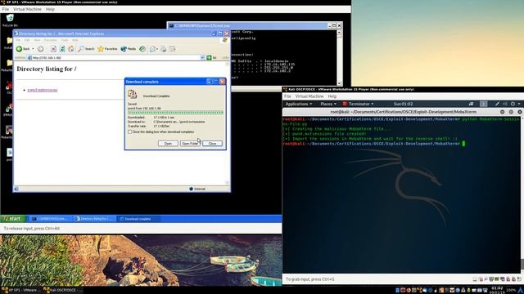Open Virtual Machine menu of Kali VMware window
This screenshot has width=524, height=294.
309,96
